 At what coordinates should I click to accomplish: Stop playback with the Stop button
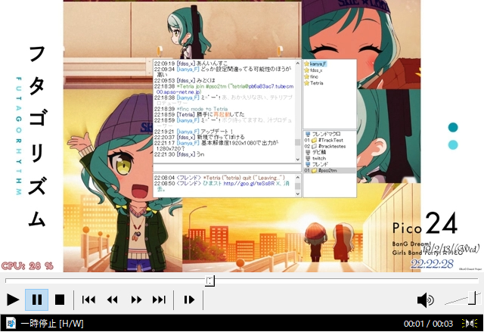(60, 299)
